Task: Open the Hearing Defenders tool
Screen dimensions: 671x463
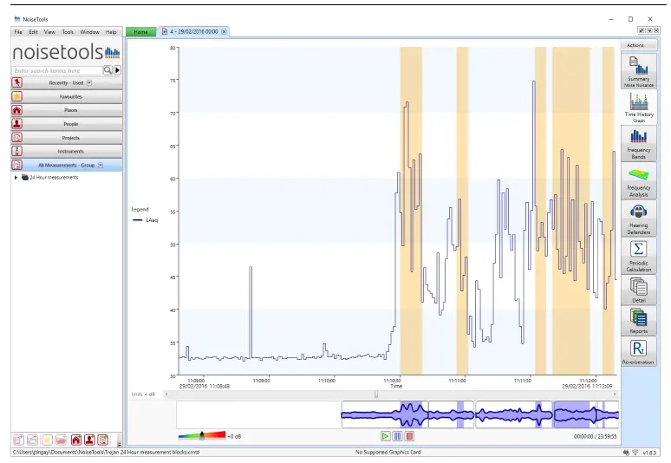Action: pos(638,217)
